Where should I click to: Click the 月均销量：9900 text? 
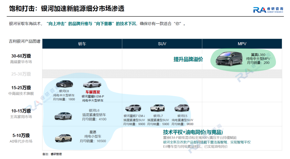coord(134,124)
